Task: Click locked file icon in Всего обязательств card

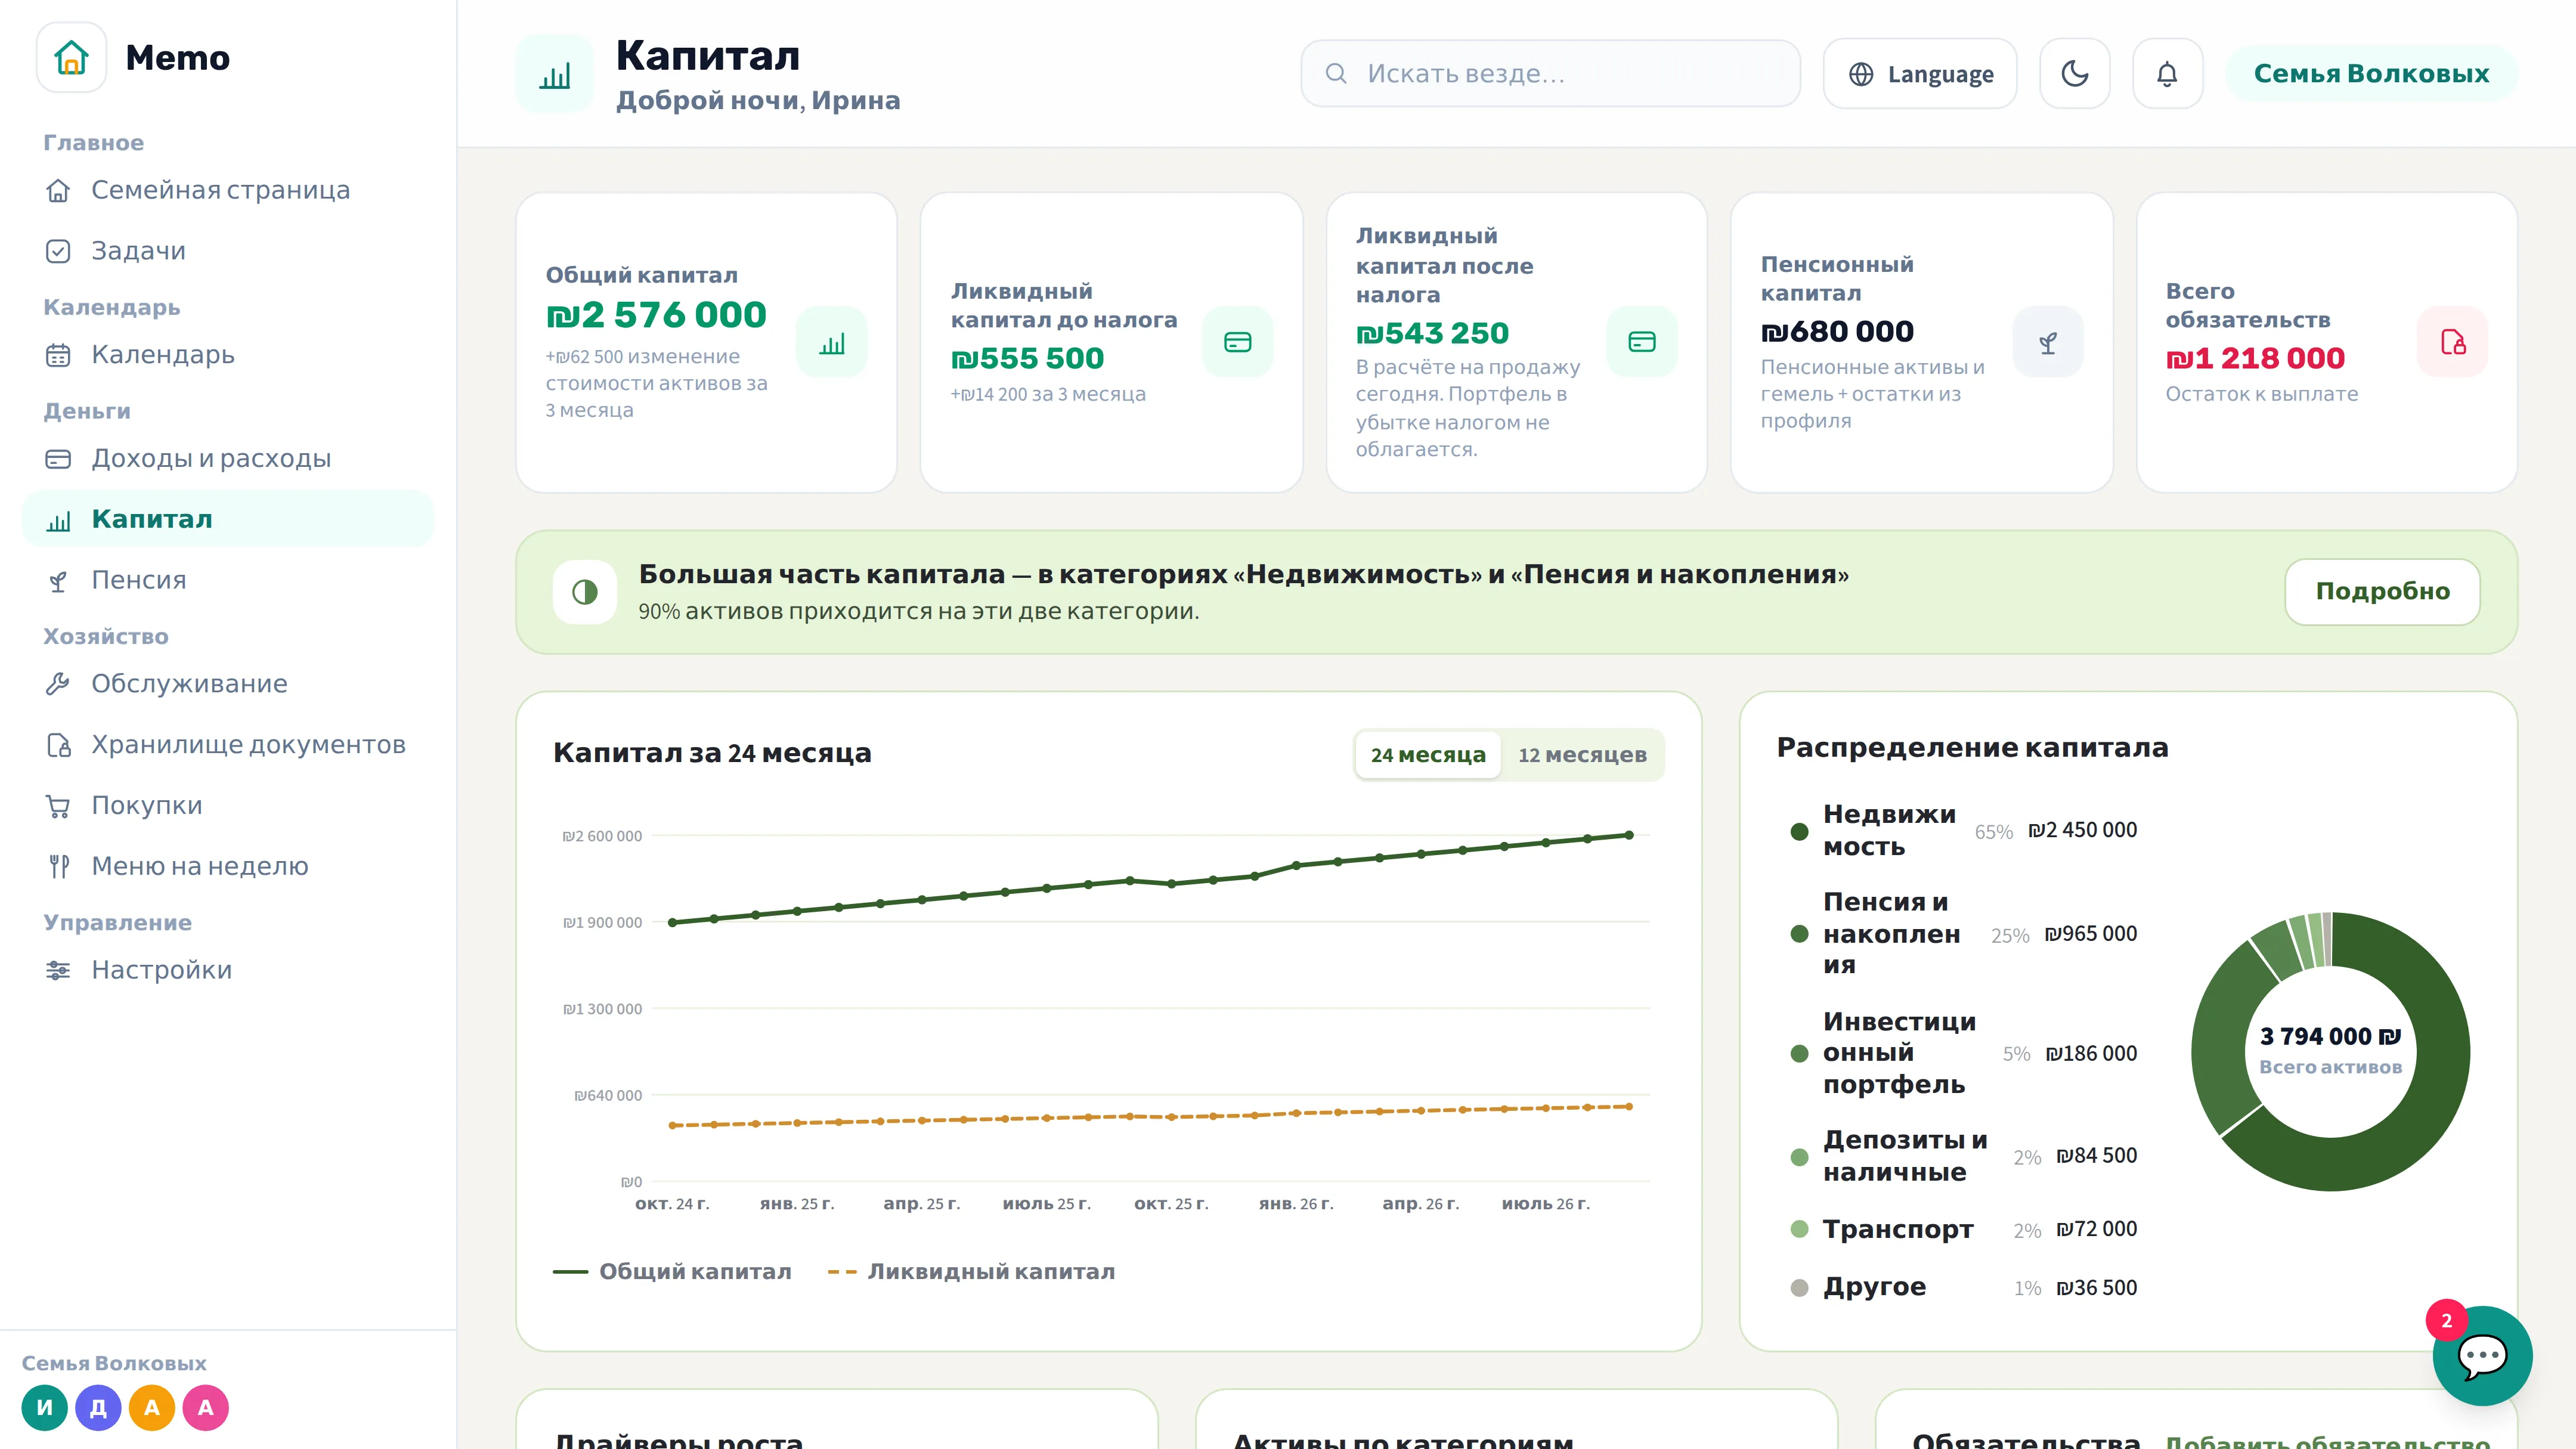Action: tap(2453, 343)
